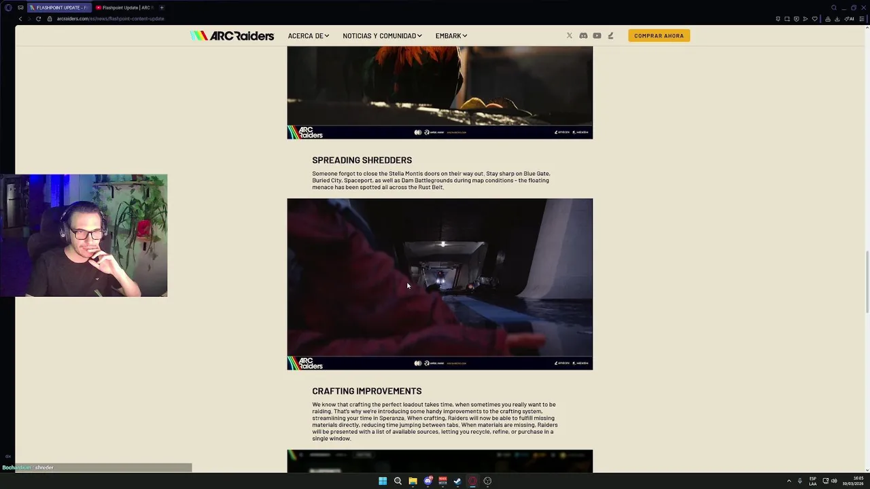Click the site padlock icon

[50, 18]
